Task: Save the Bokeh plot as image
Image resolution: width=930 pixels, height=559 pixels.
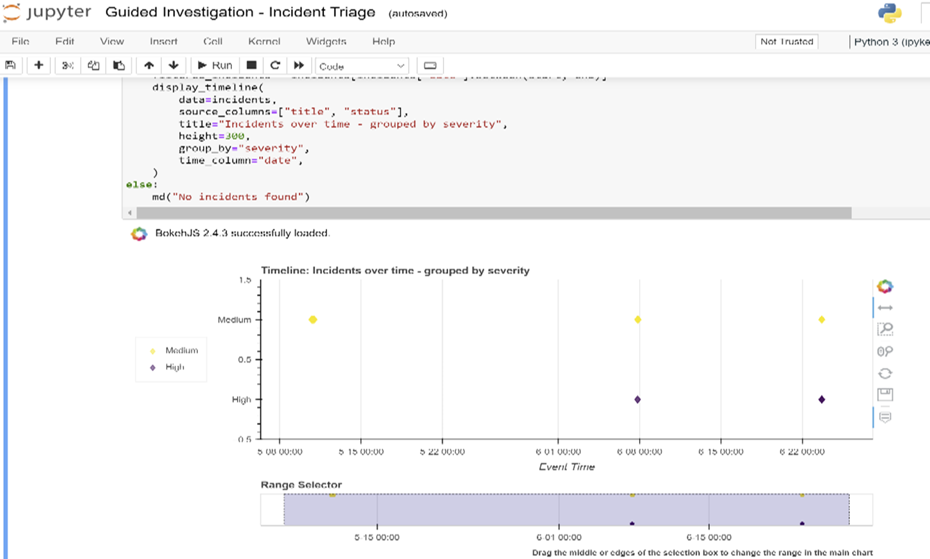Action: (x=885, y=394)
